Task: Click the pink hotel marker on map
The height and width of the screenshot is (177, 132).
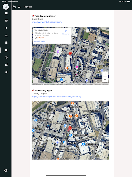Action: pyautogui.click(x=77, y=67)
